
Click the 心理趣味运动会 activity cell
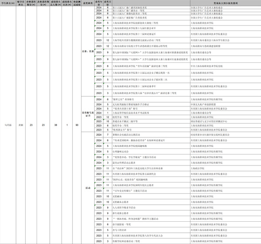(151, 151)
